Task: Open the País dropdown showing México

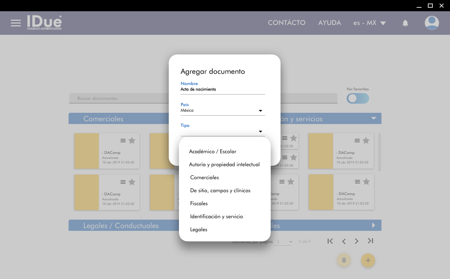Action: [x=222, y=111]
